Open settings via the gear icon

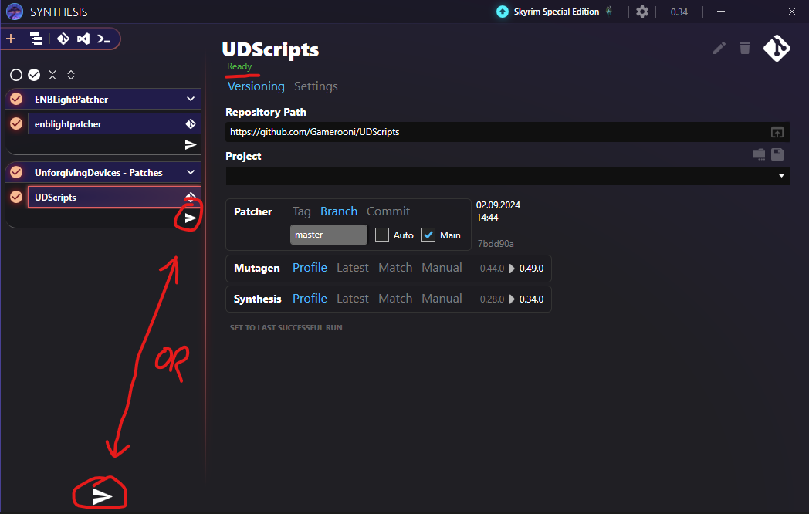tap(641, 12)
